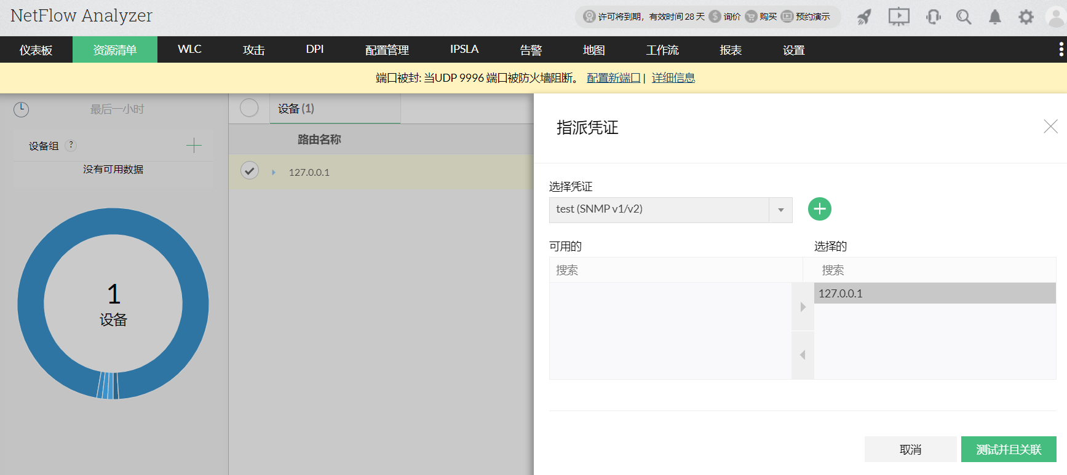Open the gear settings icon
The height and width of the screenshot is (475, 1067).
click(x=1026, y=17)
